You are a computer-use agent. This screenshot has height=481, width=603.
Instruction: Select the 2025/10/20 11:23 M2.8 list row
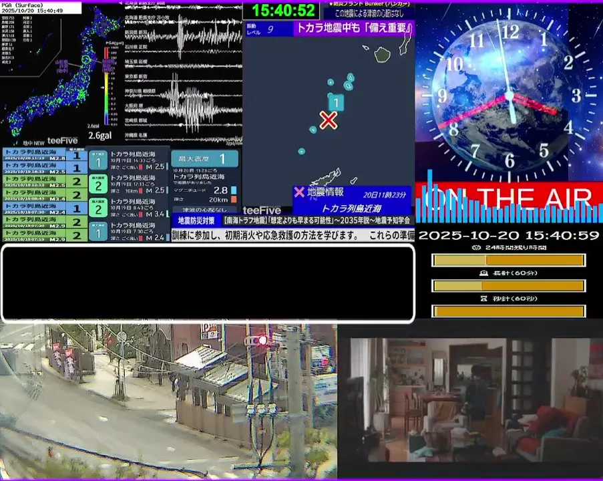pos(45,155)
